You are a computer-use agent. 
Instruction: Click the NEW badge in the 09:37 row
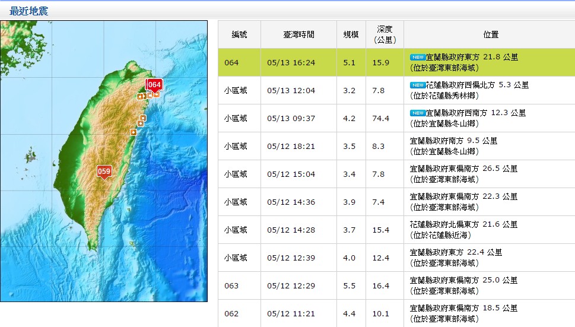point(418,113)
